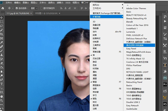The image size is (168, 111).
Task: Uncheck the 库 panel in Window menu
Action: pos(106,55)
